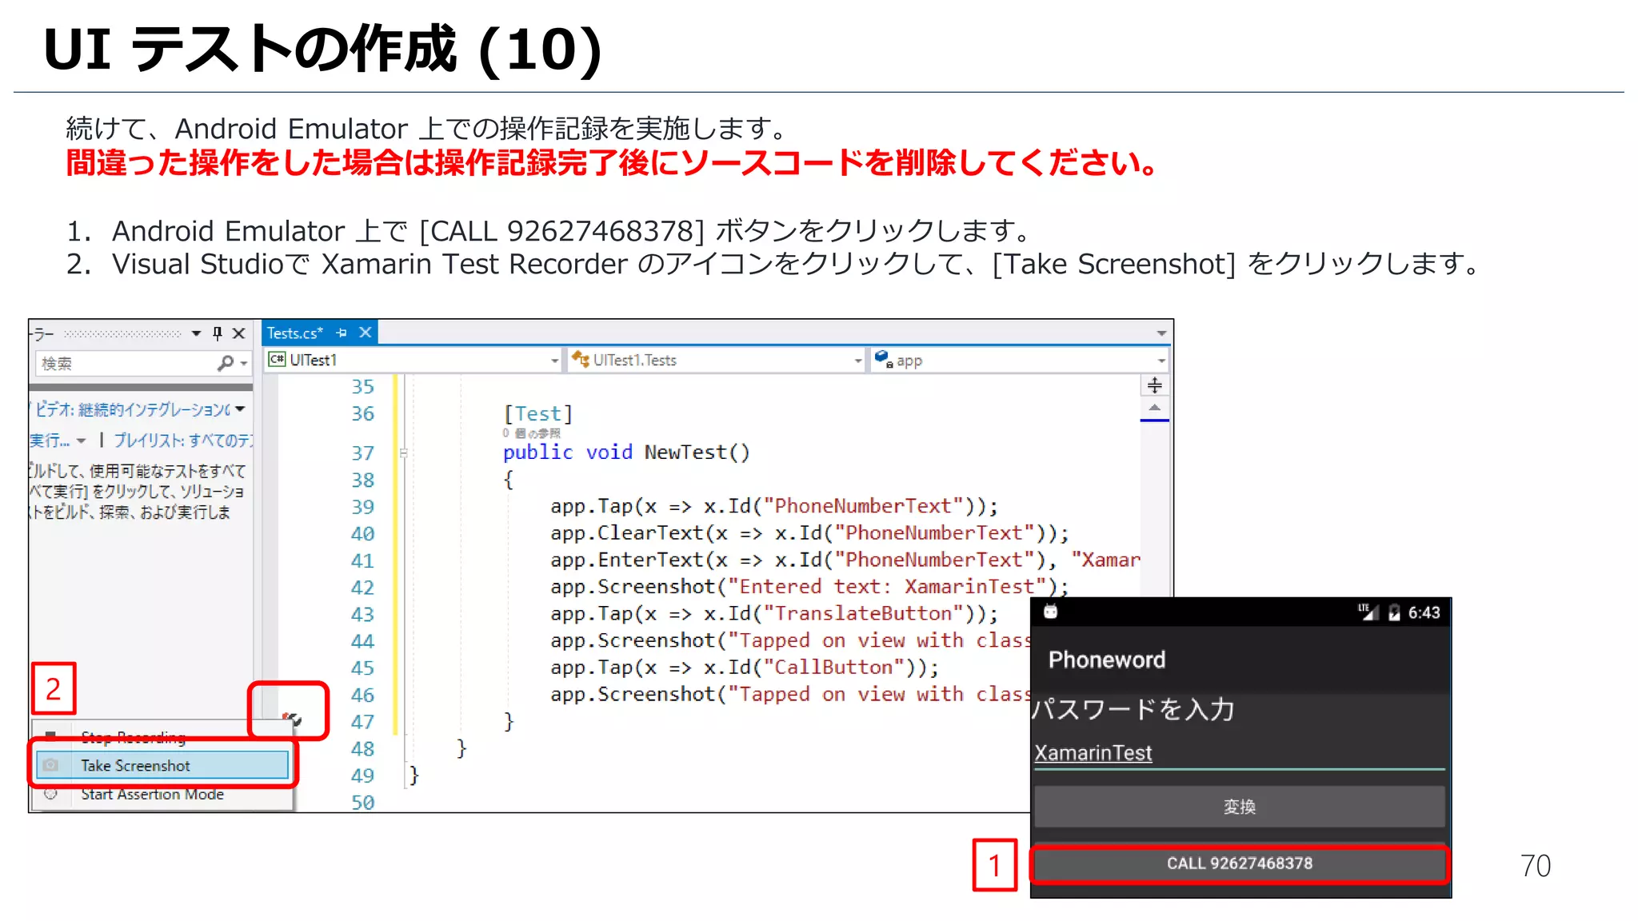Click the 実行... run link
This screenshot has height=921, width=1638.
50,441
